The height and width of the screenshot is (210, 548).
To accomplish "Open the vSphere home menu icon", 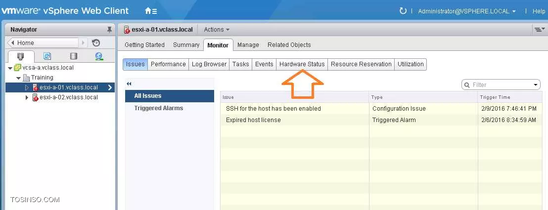I will 151,11.
